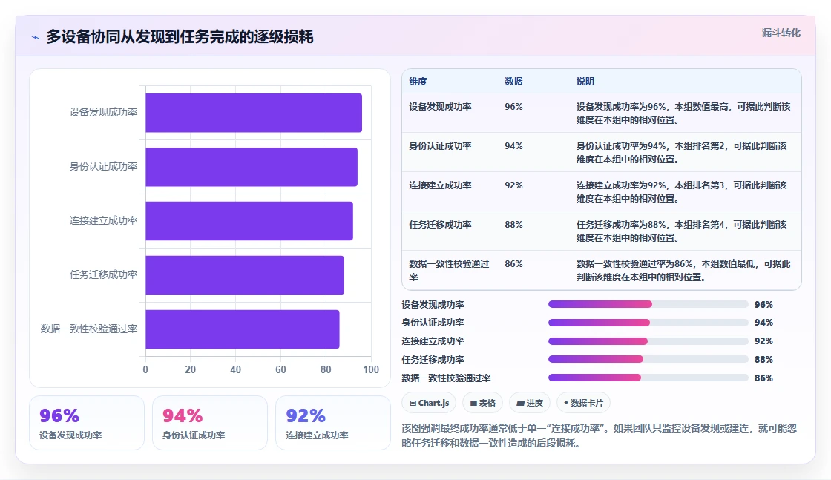Click the 任务迁移成功率 bar in the chart
The height and width of the screenshot is (480, 831).
coord(245,275)
